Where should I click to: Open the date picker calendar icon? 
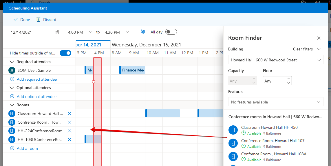click(x=56, y=32)
